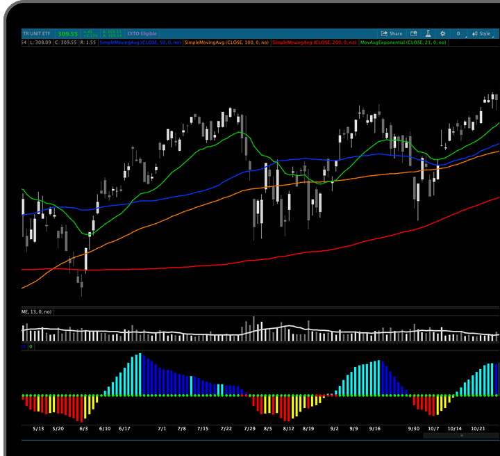This screenshot has height=456, width=500.
Task: Click the MovAvgExponential 21 study label
Action: coord(403,42)
